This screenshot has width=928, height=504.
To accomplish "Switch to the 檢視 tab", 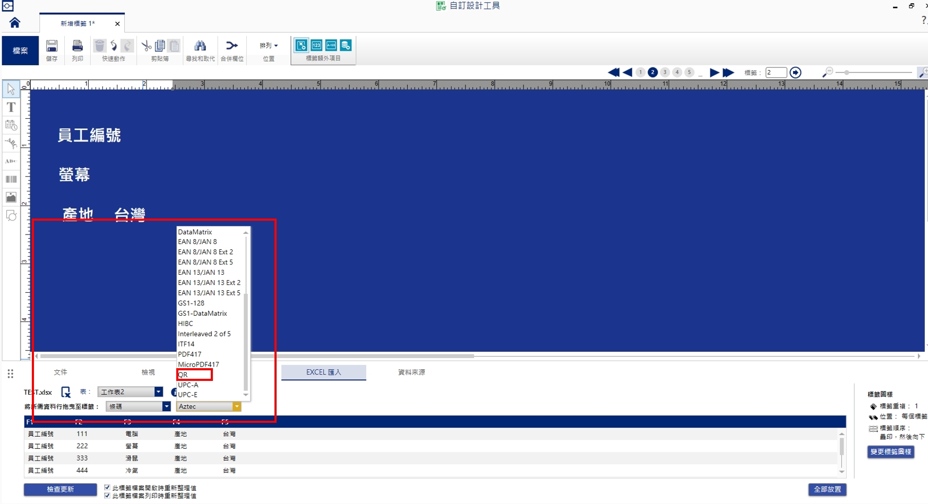I will 148,372.
